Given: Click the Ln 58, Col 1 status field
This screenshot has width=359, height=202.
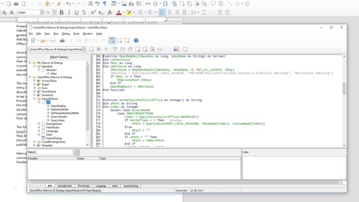Looking at the screenshot, I should pos(197,190).
